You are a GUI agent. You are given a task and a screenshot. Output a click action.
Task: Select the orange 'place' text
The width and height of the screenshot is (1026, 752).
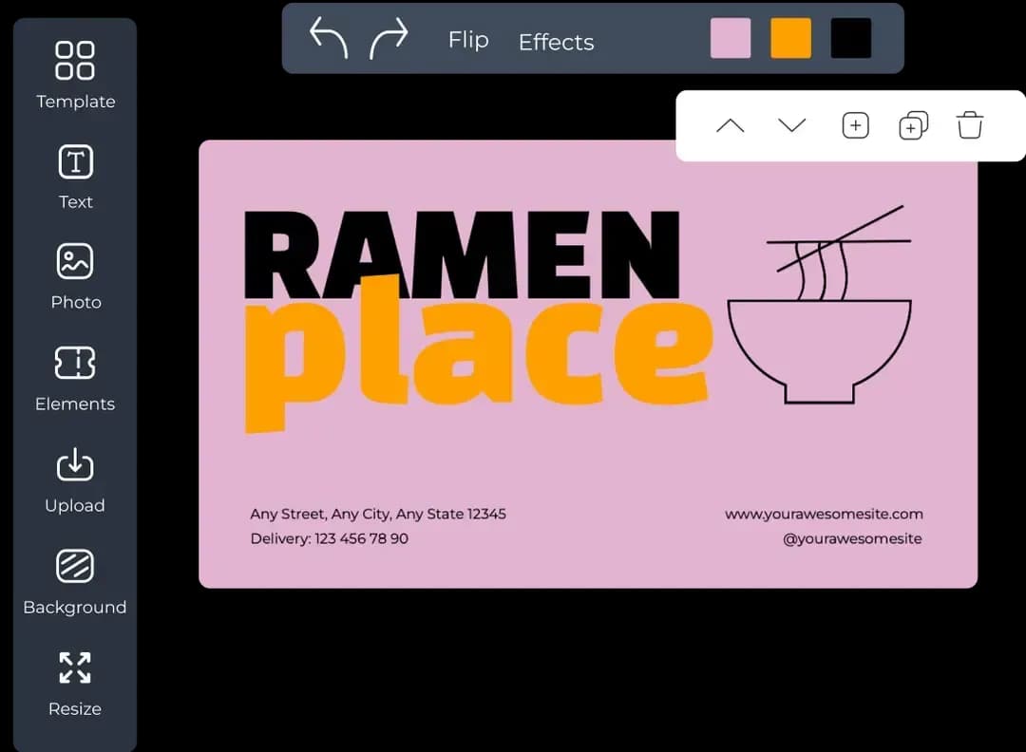pos(478,353)
